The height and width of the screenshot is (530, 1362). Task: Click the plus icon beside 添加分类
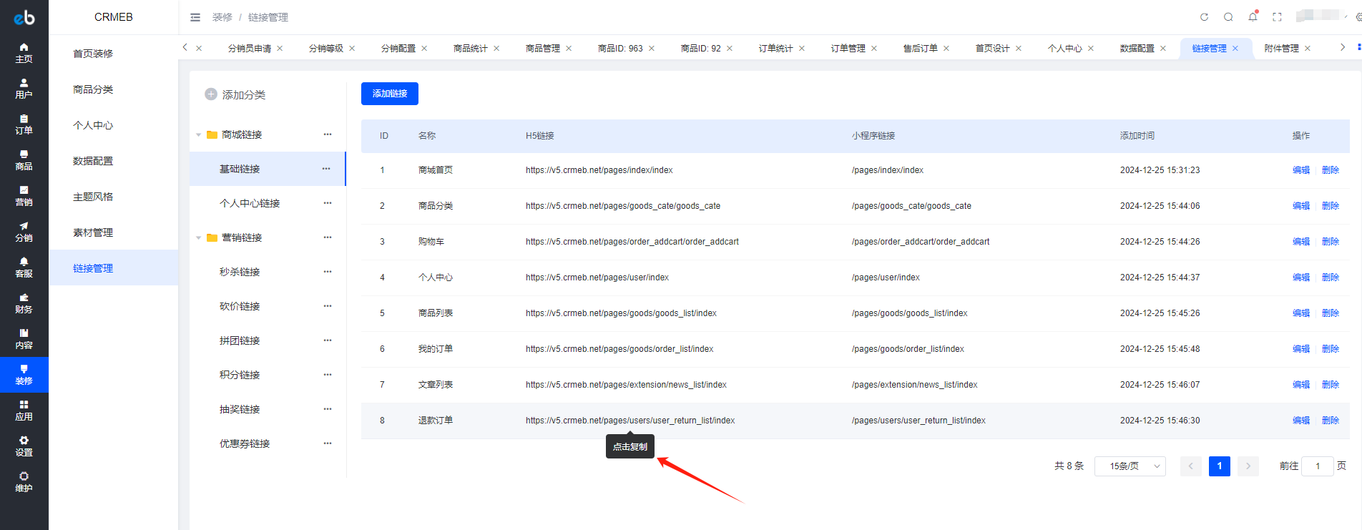[211, 94]
